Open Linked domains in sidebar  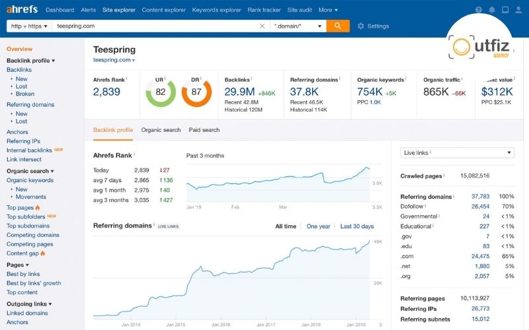coord(27,313)
